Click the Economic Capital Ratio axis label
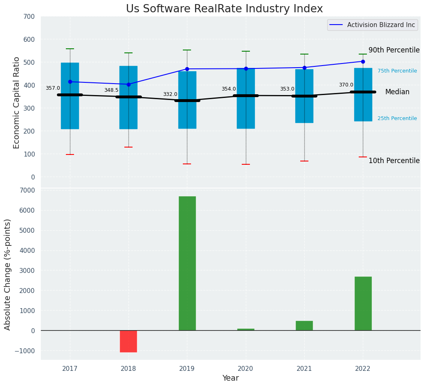The width and height of the screenshot is (425, 386). tap(17, 102)
